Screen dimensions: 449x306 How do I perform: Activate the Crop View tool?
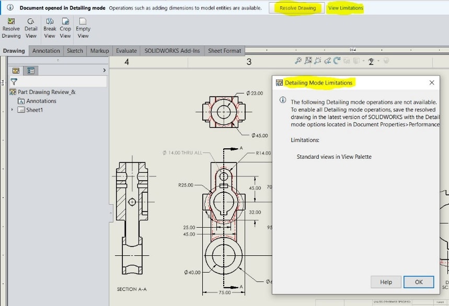65,25
